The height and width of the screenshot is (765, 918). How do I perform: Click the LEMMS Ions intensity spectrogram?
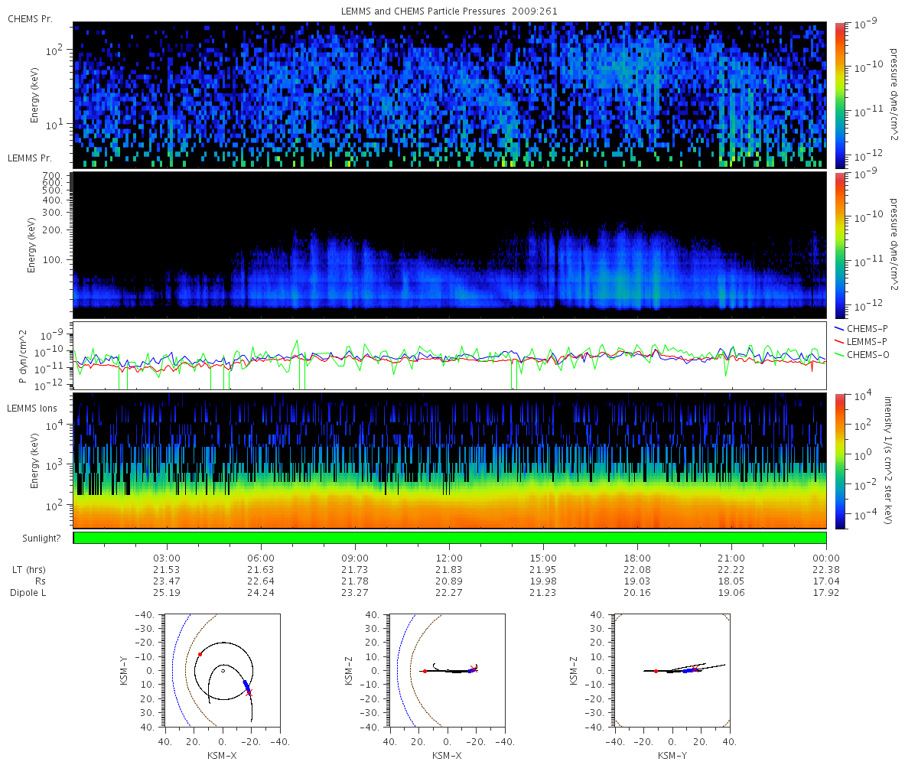(x=450, y=461)
